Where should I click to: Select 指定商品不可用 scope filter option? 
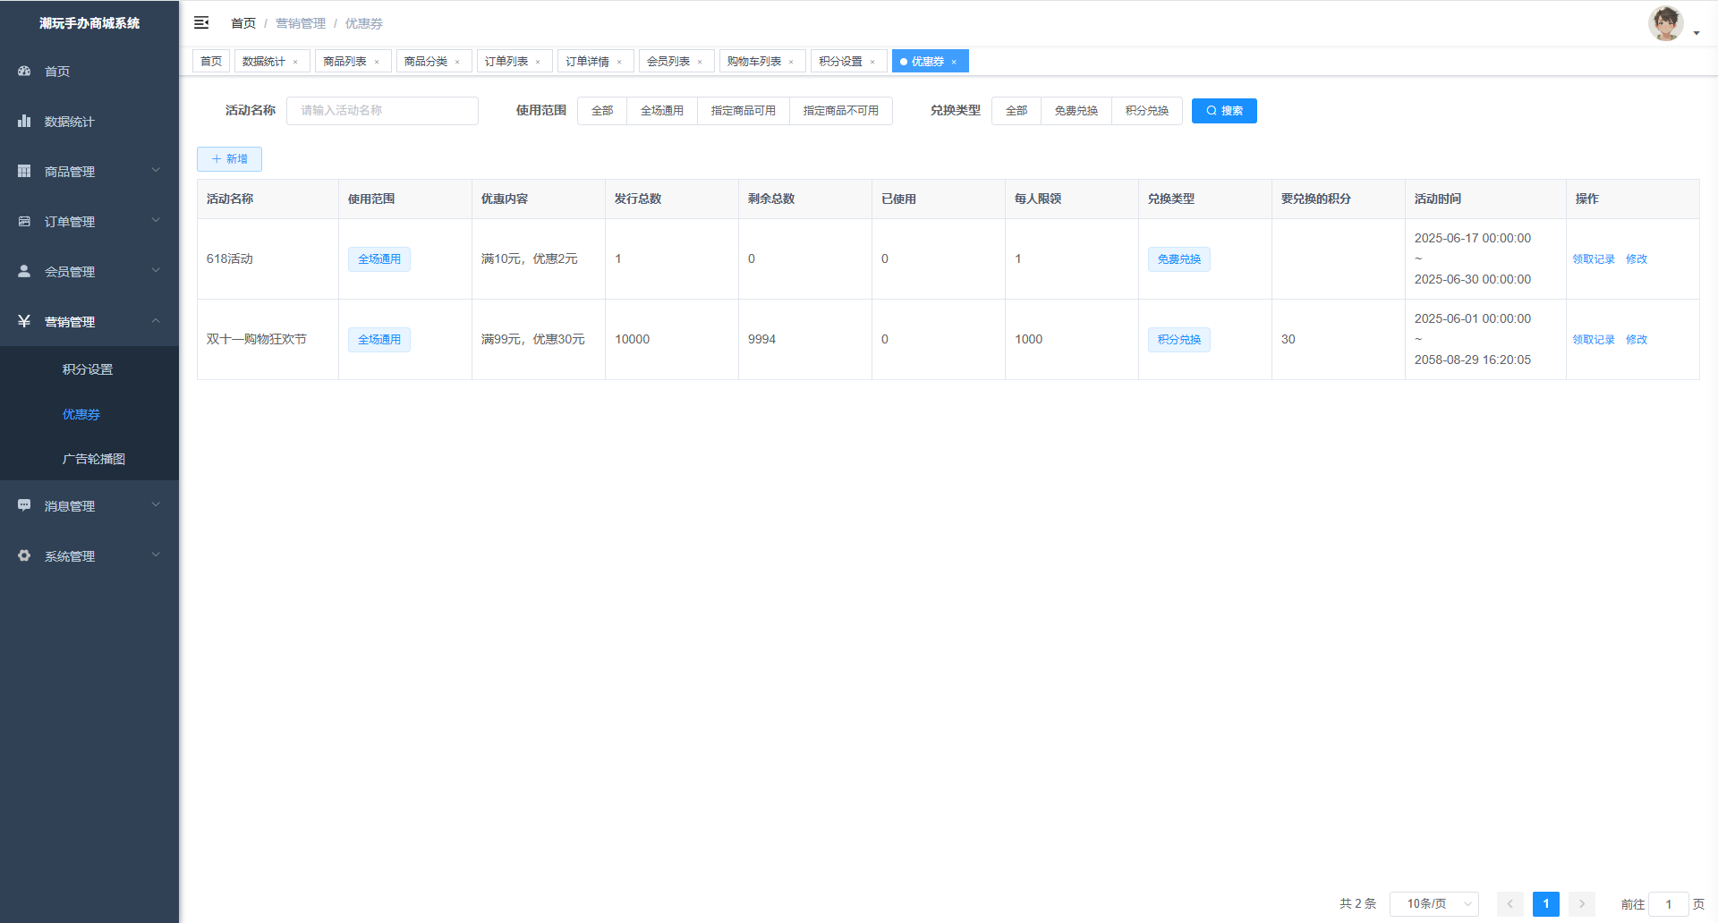pos(840,111)
